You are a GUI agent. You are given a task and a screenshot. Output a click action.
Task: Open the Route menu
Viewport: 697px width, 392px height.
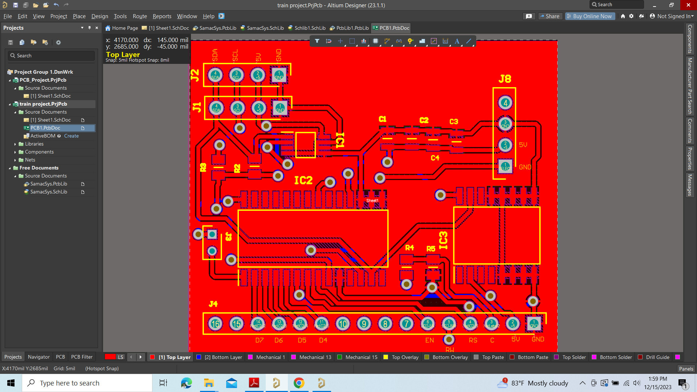point(140,16)
